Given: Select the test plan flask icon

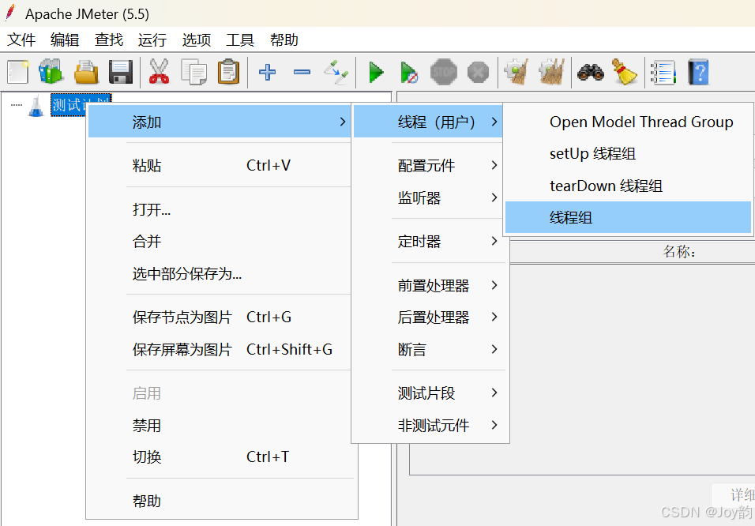Looking at the screenshot, I should [x=36, y=106].
